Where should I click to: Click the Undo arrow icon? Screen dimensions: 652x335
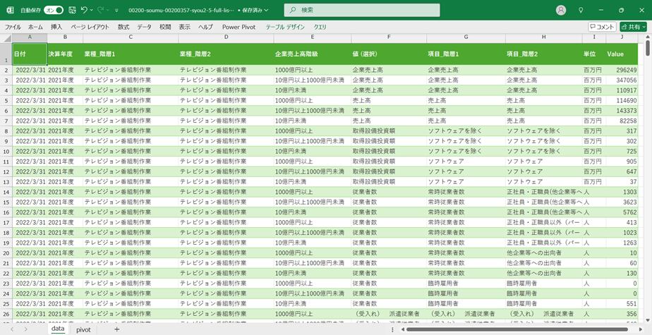click(x=84, y=10)
